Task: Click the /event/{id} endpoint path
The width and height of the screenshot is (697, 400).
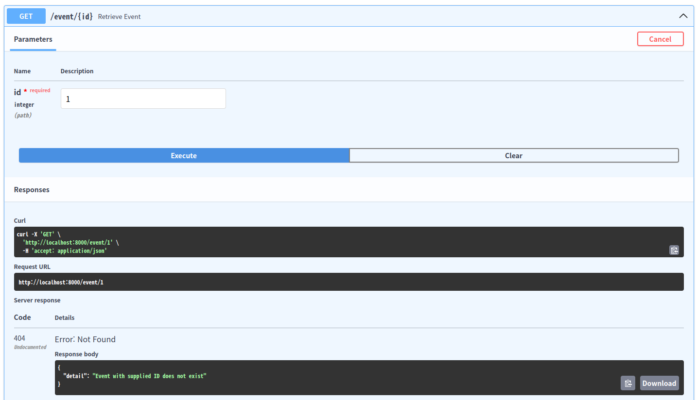Action: click(71, 16)
